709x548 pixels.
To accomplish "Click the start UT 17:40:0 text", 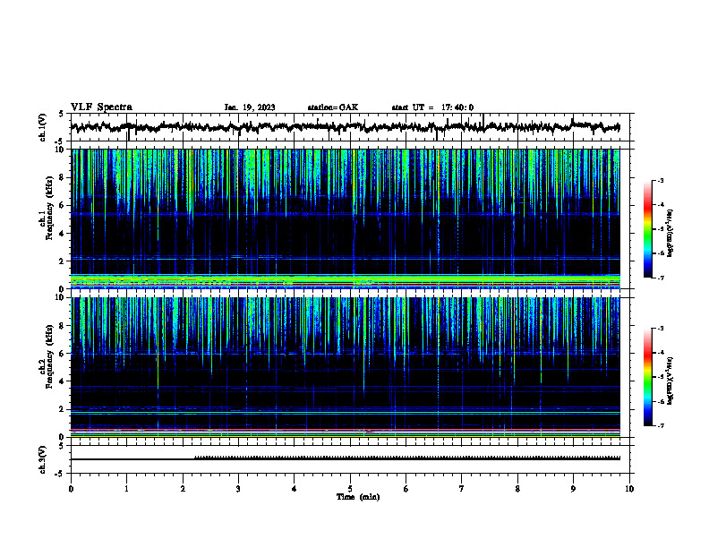I will tap(432, 107).
